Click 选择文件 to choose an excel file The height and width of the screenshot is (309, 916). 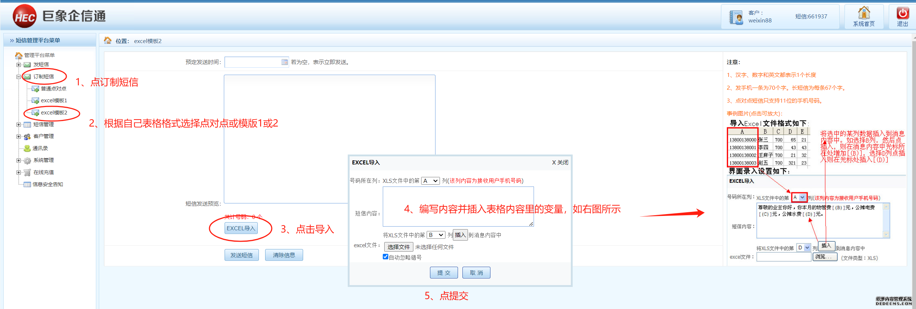pyautogui.click(x=398, y=247)
